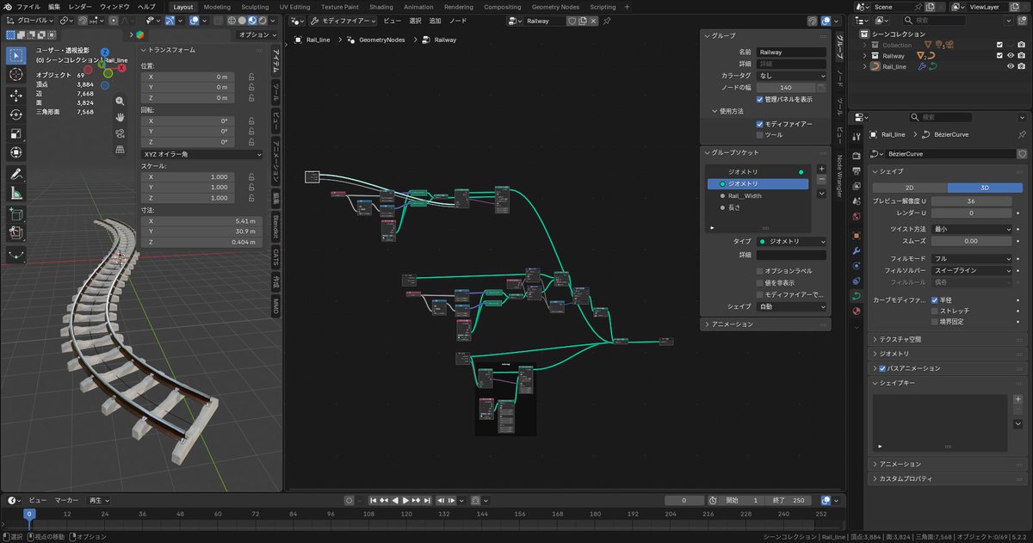Select the 2D curve shape button
1033x543 pixels.
(x=909, y=187)
